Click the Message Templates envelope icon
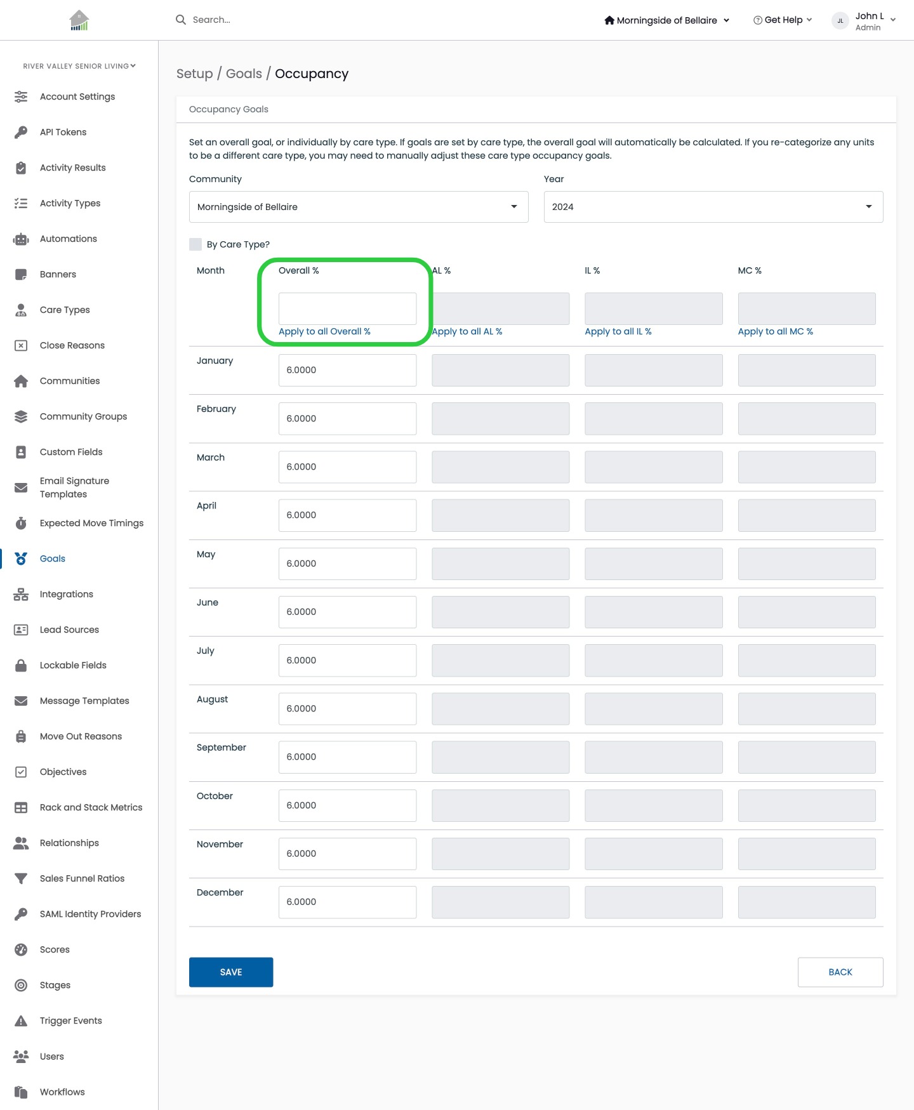This screenshot has height=1110, width=914. 21,701
